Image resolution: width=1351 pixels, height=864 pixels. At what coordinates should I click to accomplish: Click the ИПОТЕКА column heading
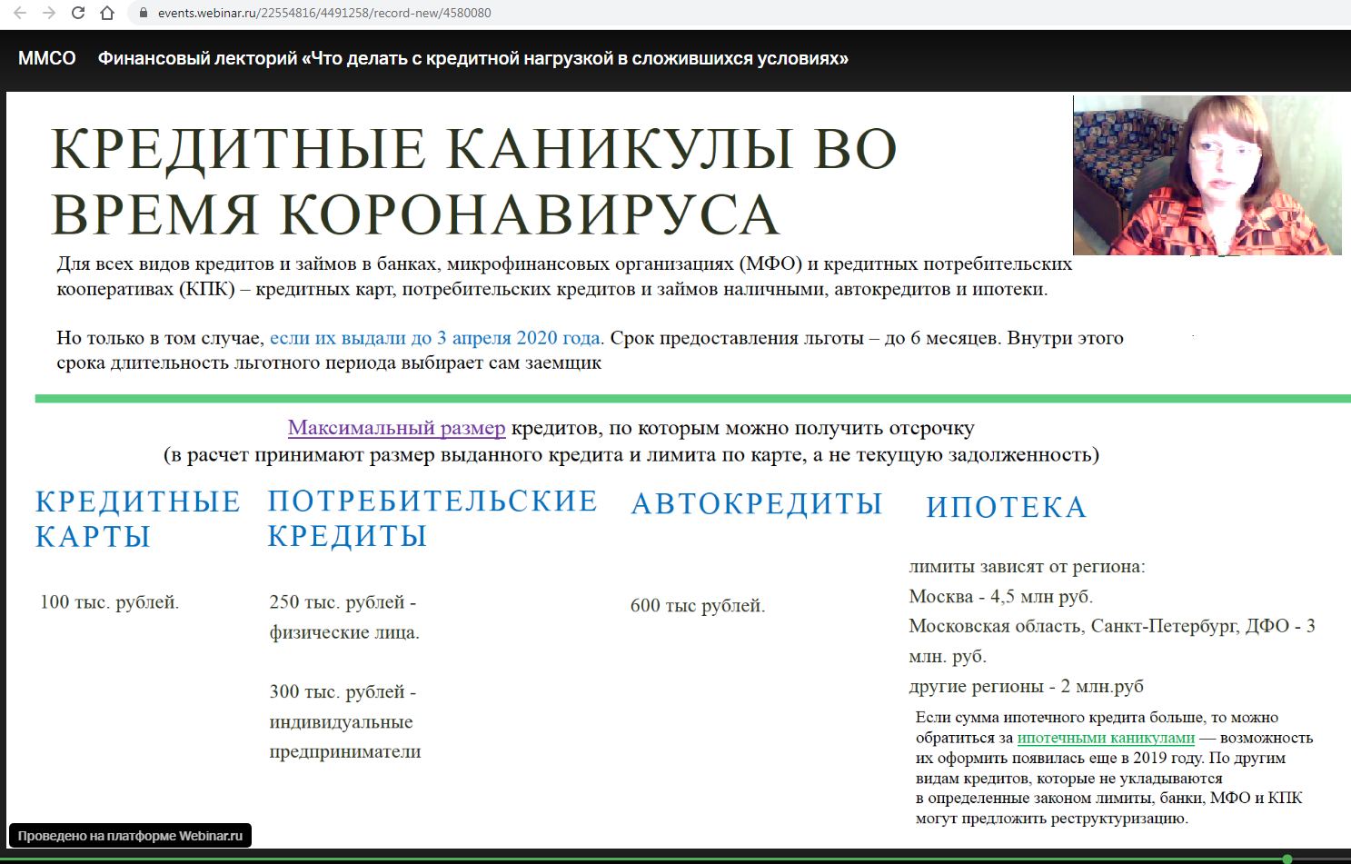point(1007,507)
